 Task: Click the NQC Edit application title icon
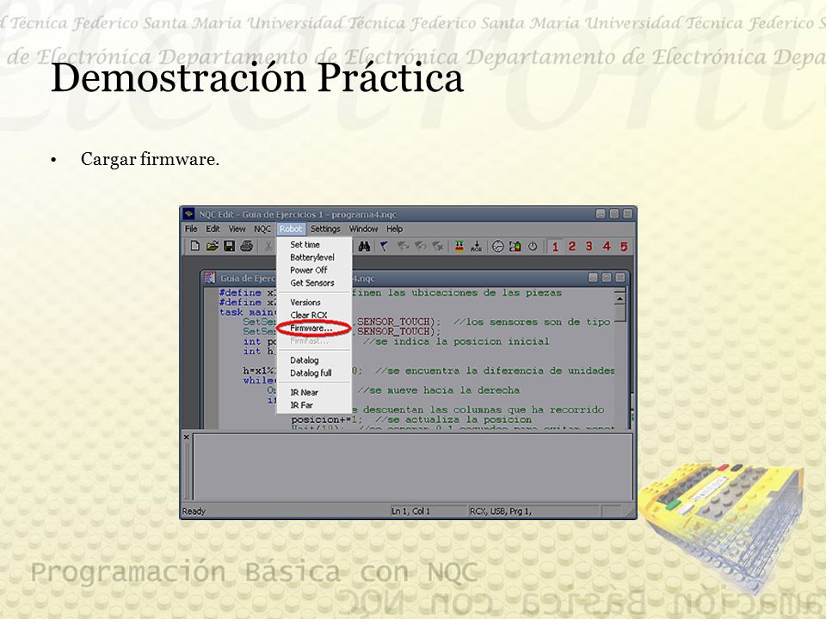188,214
